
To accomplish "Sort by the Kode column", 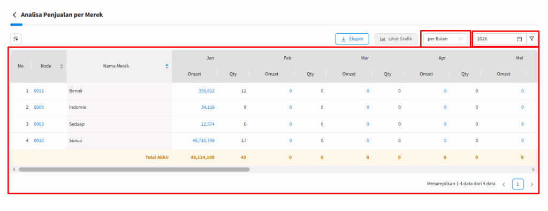I will pyautogui.click(x=62, y=66).
